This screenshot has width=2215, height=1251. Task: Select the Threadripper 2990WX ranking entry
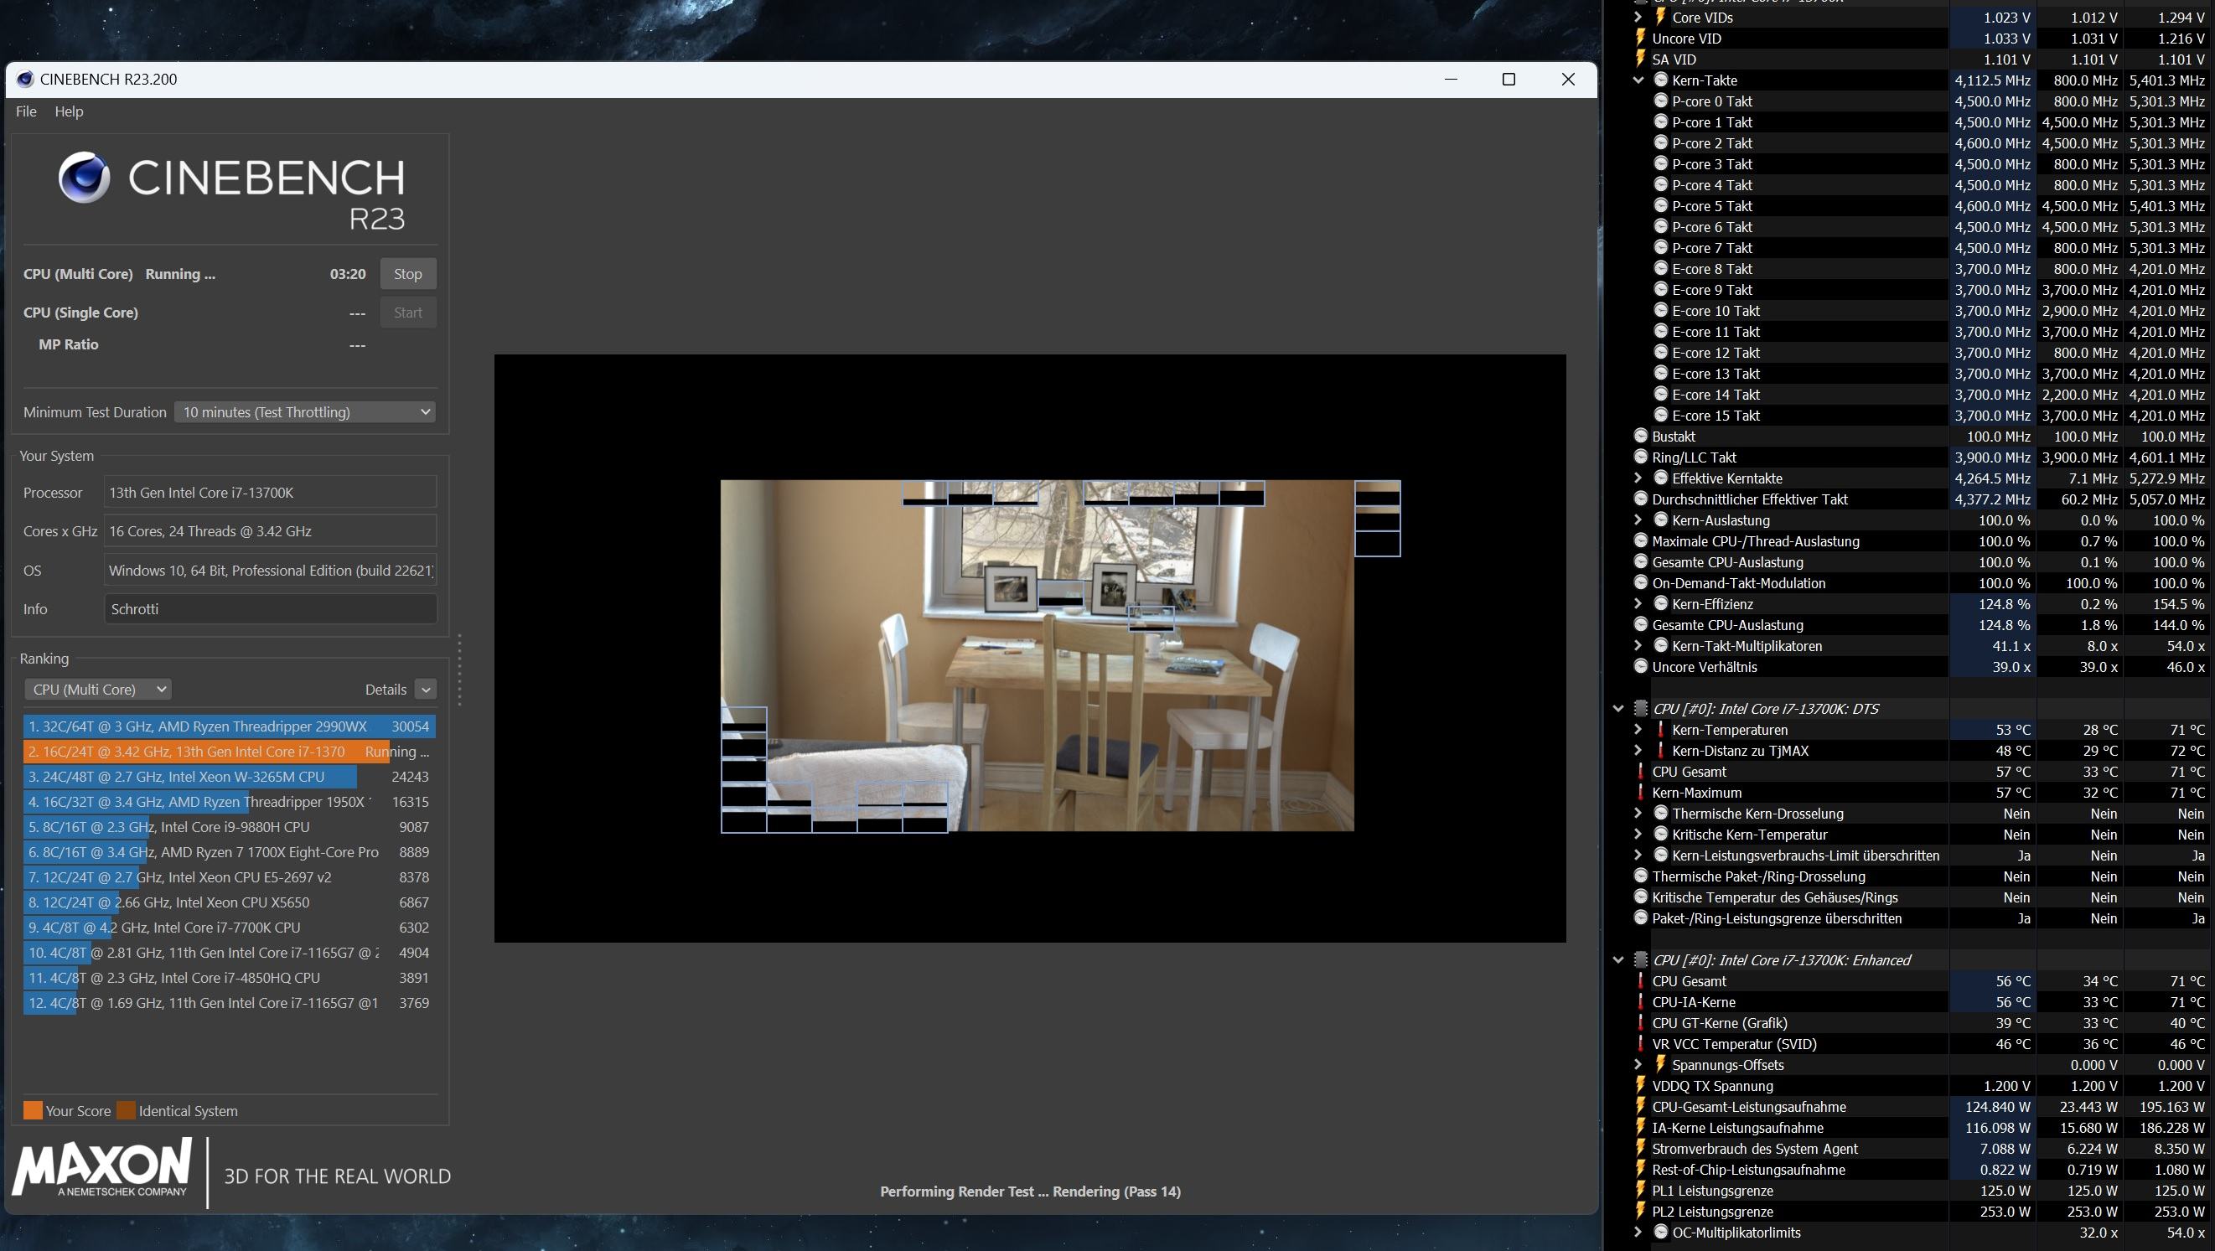[x=229, y=726]
